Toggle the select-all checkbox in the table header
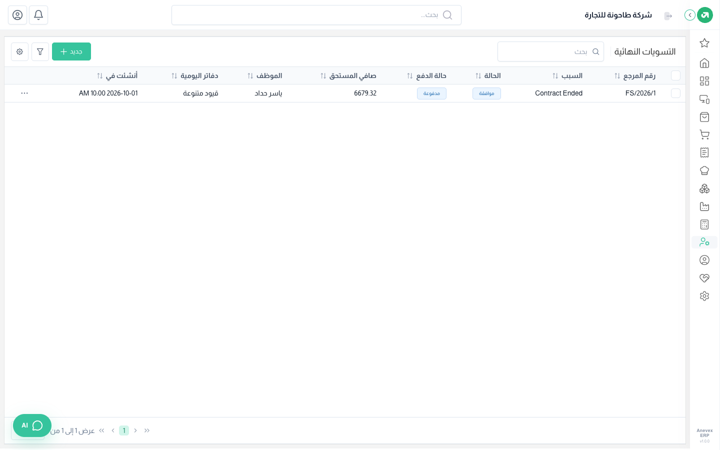This screenshot has height=450, width=720. 675,75
